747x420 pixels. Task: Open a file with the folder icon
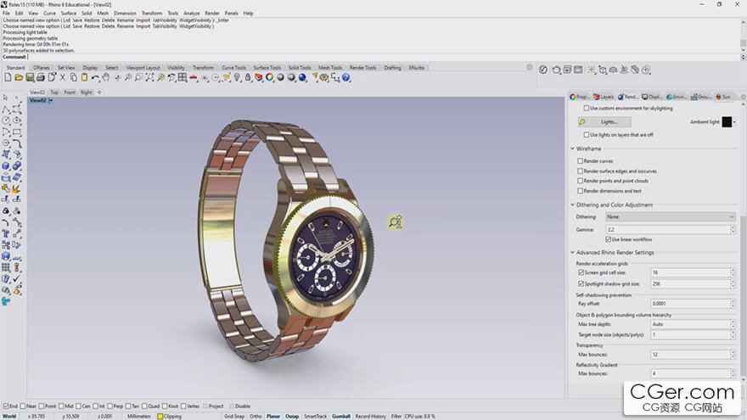pos(19,77)
